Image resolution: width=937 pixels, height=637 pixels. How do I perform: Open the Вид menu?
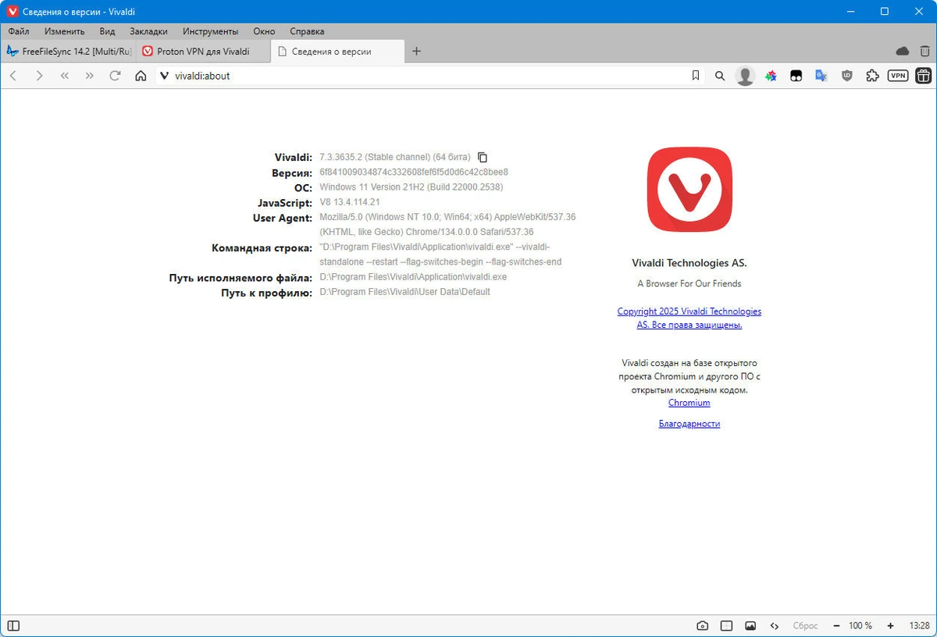(x=107, y=31)
